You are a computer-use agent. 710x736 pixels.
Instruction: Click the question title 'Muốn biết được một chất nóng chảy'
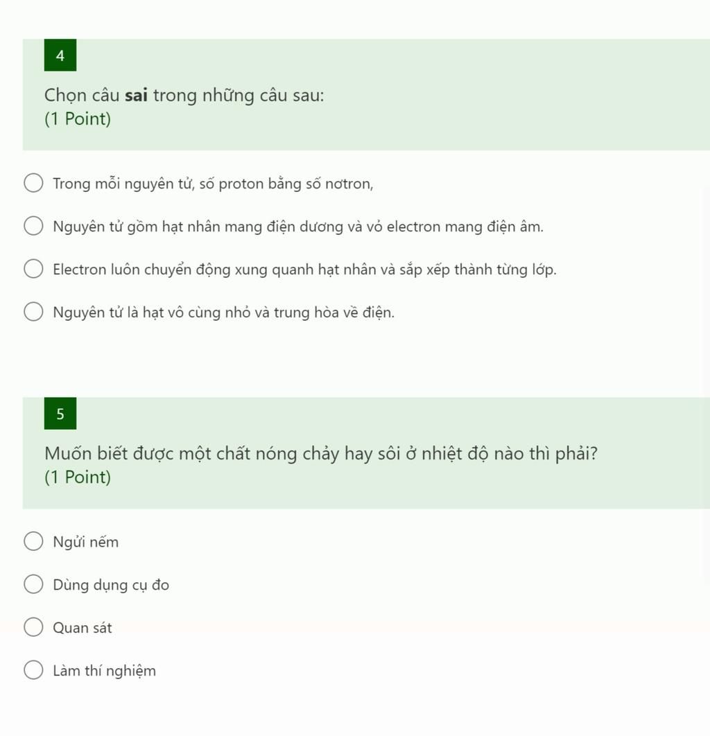click(321, 454)
